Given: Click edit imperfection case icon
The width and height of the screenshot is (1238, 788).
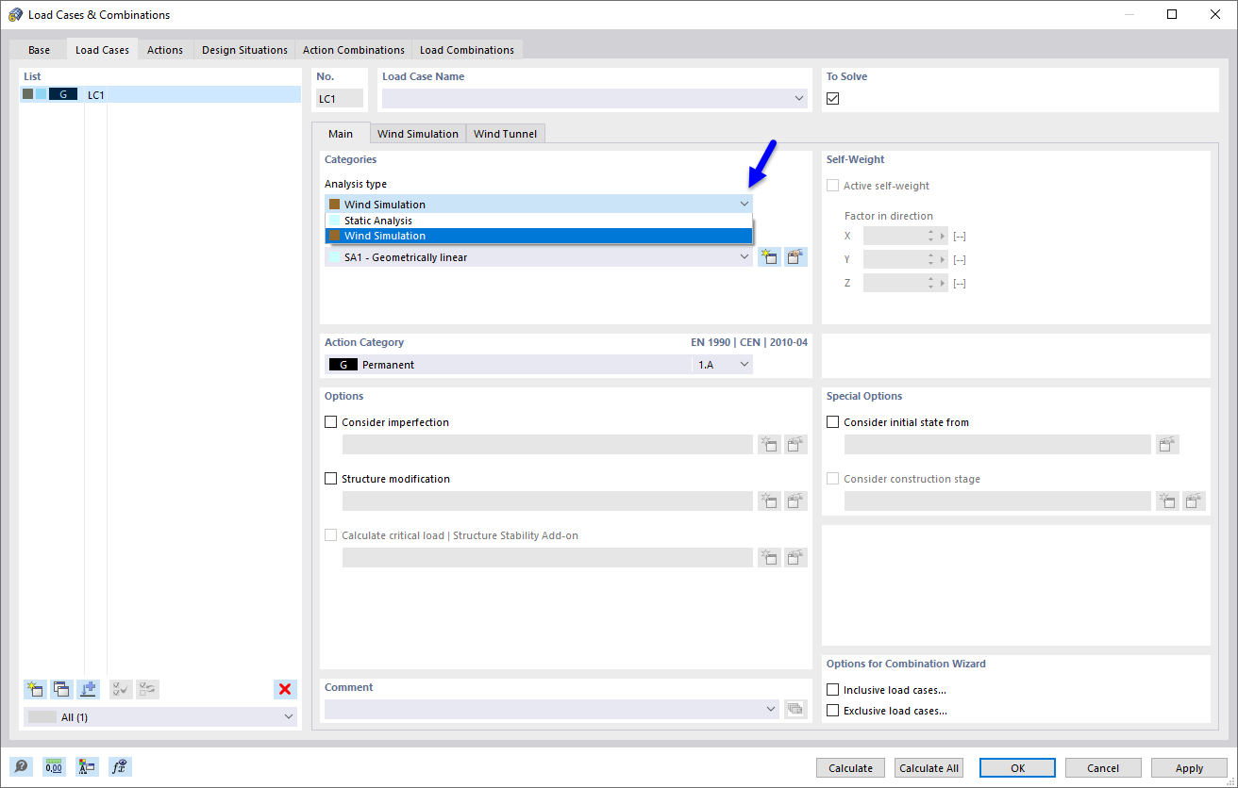Looking at the screenshot, I should tap(796, 444).
